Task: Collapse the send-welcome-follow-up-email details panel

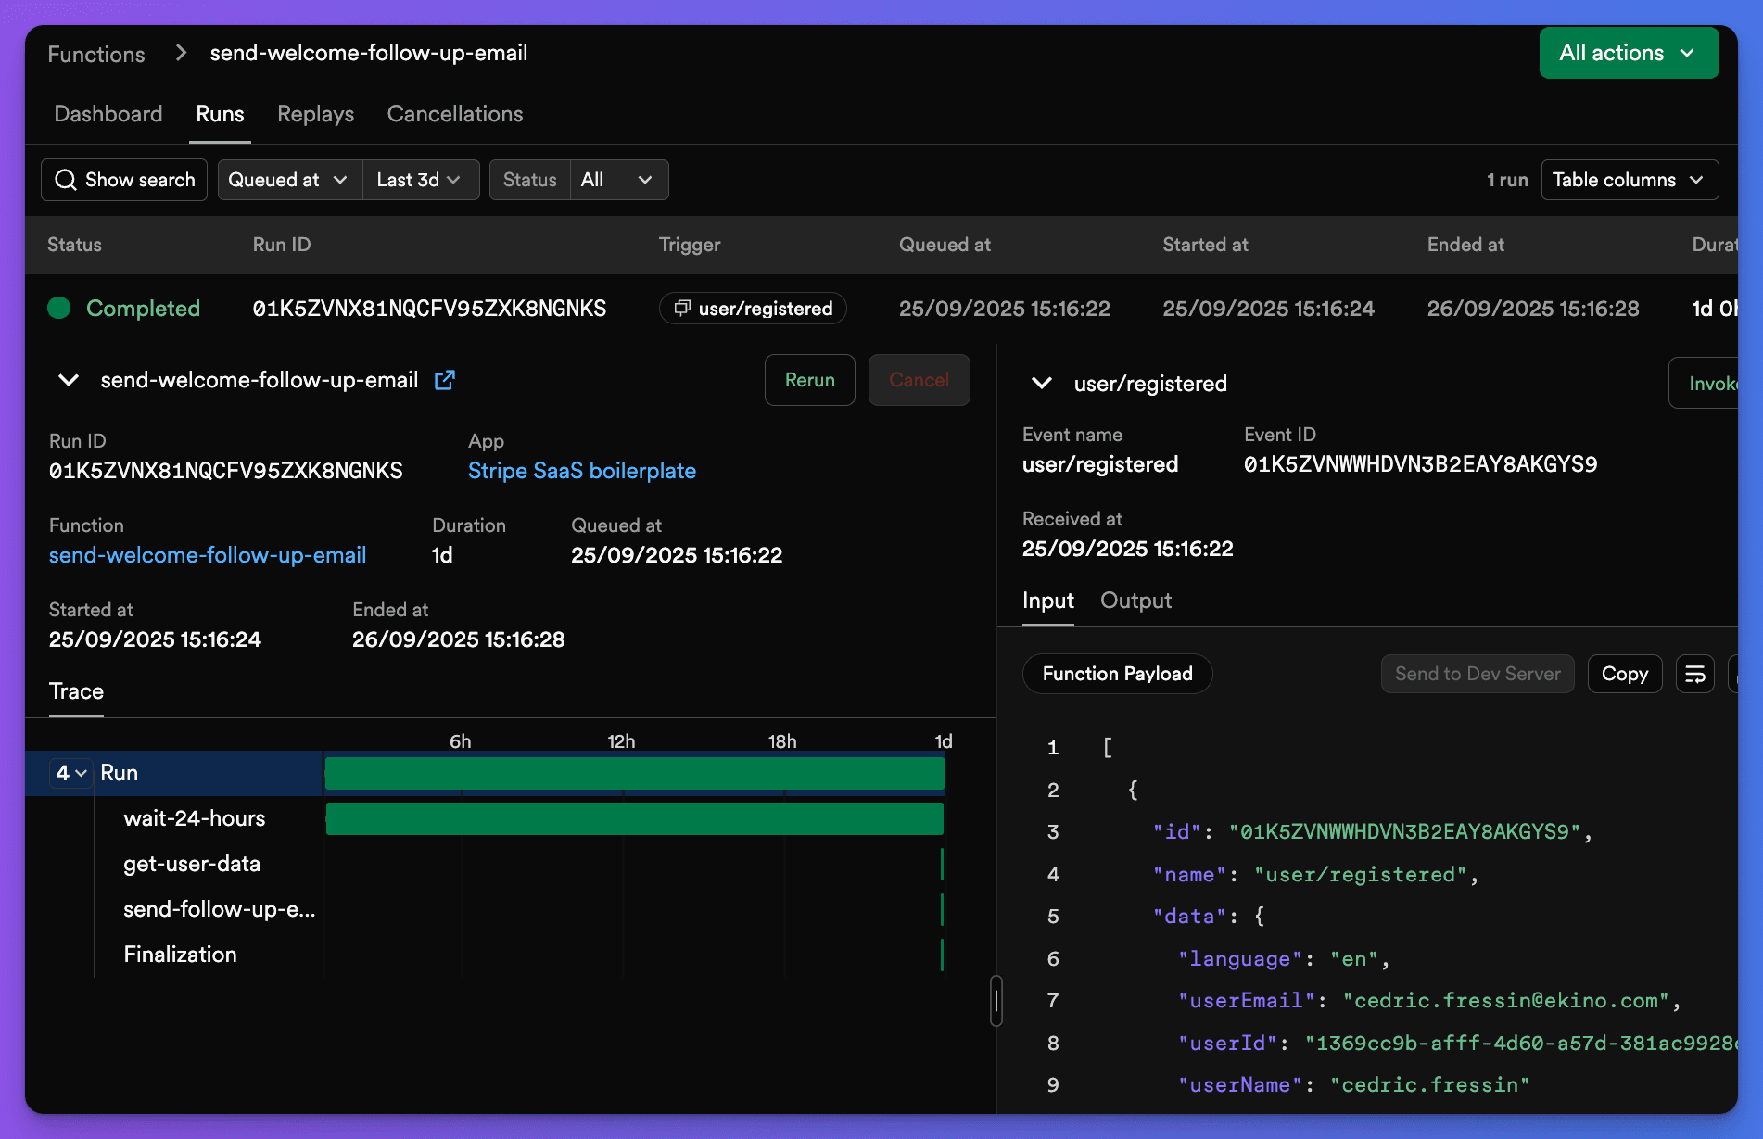Action: tap(68, 380)
